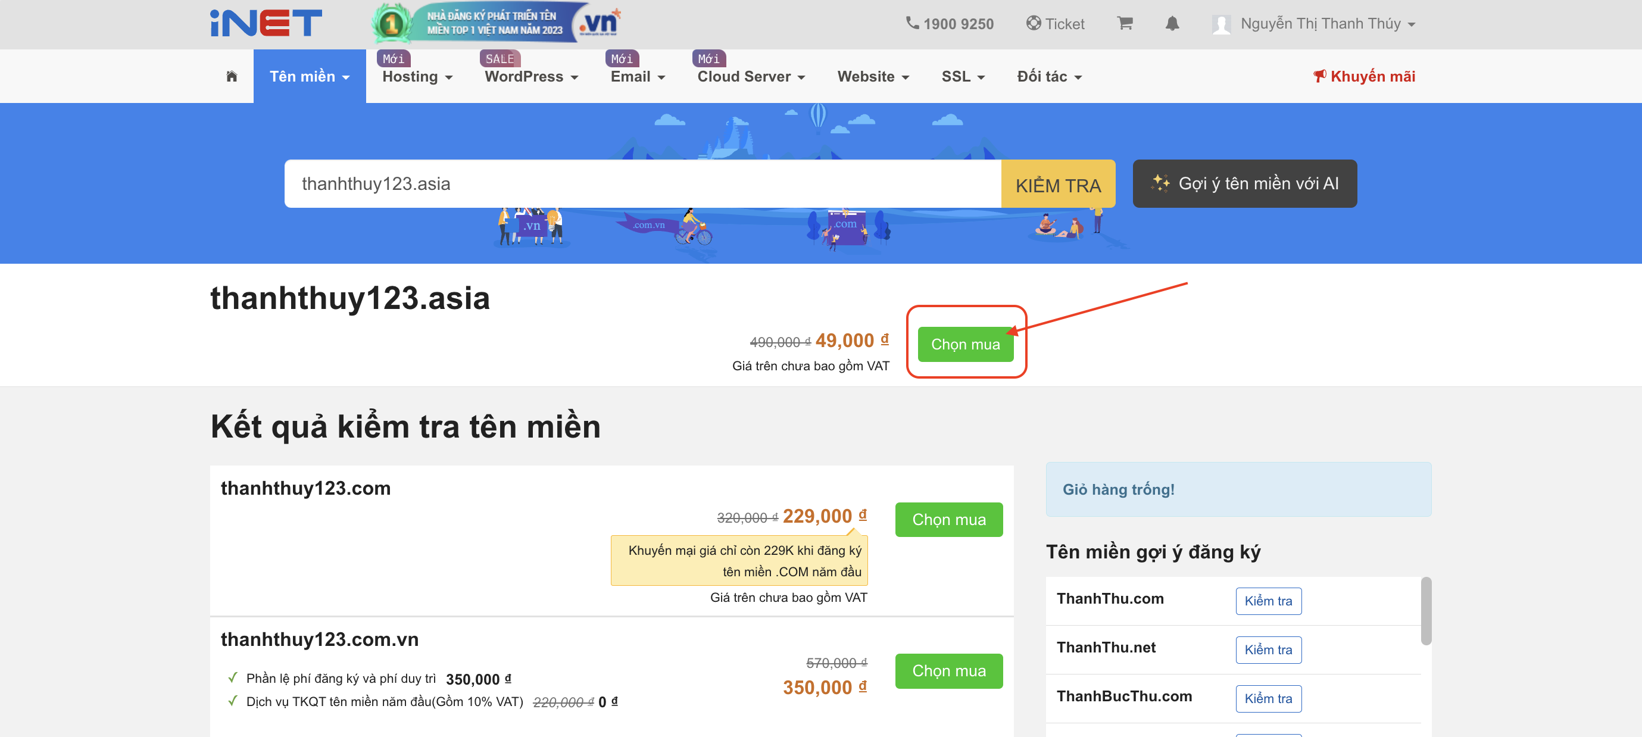Screen dimensions: 1642x737
Task: Click the ThanhBucThu.com suggested domain name
Action: (1124, 695)
